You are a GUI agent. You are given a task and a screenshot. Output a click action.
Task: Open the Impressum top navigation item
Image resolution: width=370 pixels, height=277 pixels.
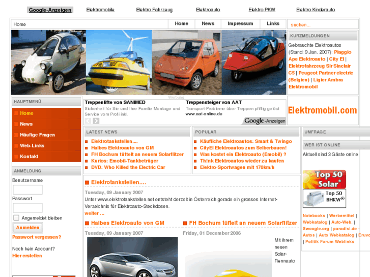(240, 23)
